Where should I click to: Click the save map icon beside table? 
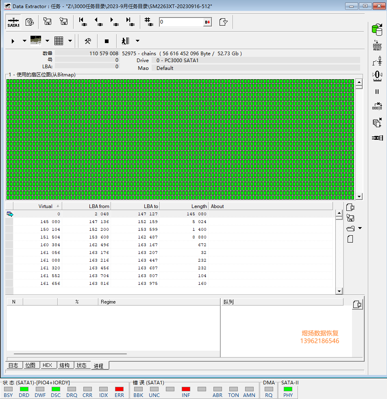pyautogui.click(x=350, y=218)
